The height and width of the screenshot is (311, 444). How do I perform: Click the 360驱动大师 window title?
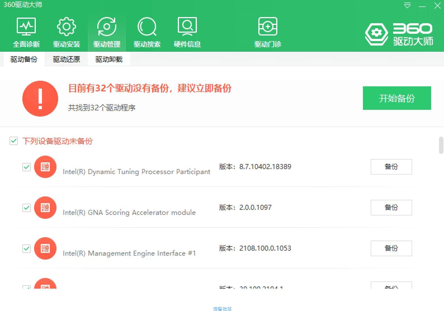point(23,4)
